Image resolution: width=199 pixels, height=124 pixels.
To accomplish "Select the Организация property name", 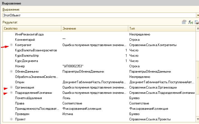I will pos(25,87).
